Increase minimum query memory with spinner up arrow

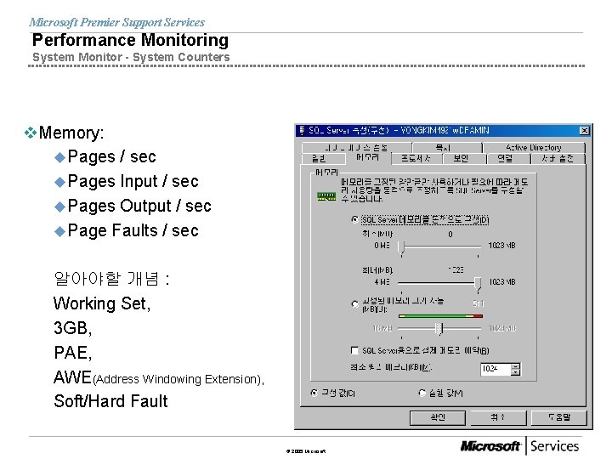(516, 366)
